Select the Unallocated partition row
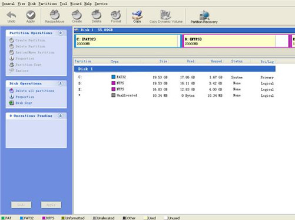The height and width of the screenshot is (220, 295). [175, 96]
